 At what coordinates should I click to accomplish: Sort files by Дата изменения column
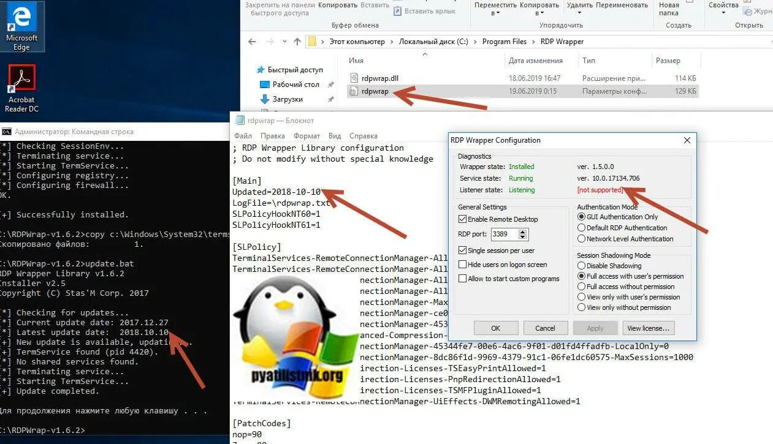535,61
